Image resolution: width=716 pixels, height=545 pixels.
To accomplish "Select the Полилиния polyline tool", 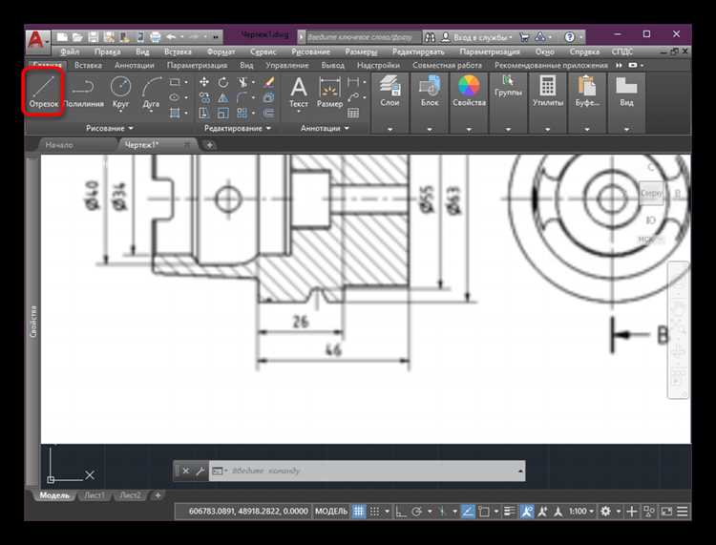I will coord(84,92).
